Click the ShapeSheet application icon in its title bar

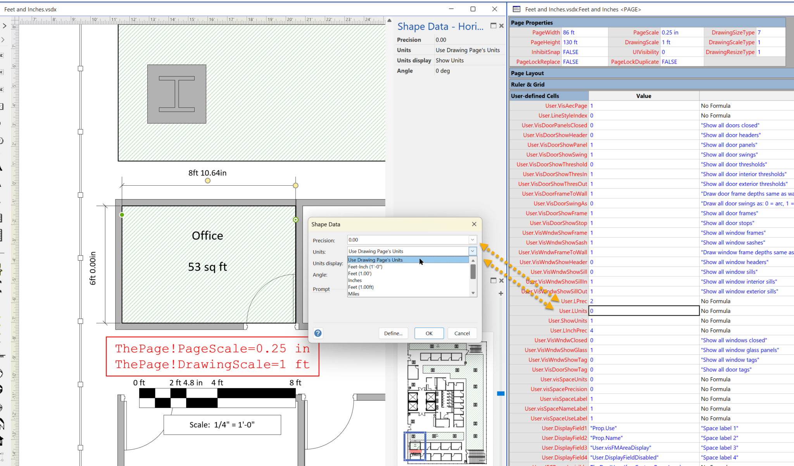[516, 9]
